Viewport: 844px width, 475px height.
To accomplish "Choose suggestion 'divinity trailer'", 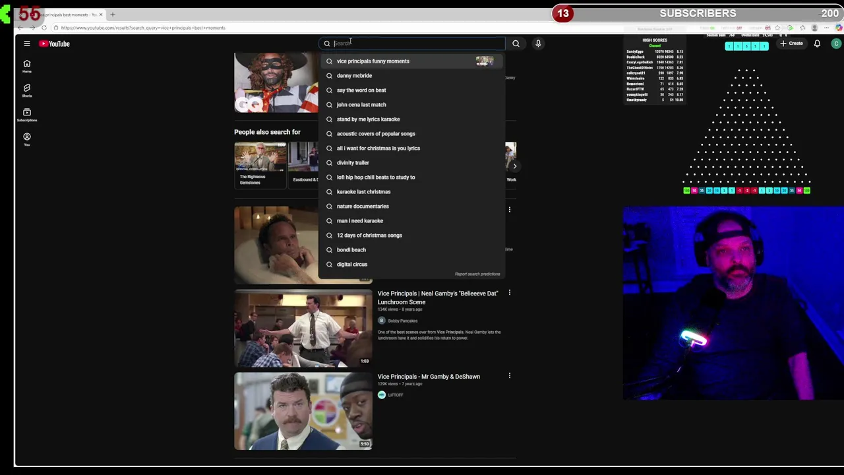I will click(412, 162).
